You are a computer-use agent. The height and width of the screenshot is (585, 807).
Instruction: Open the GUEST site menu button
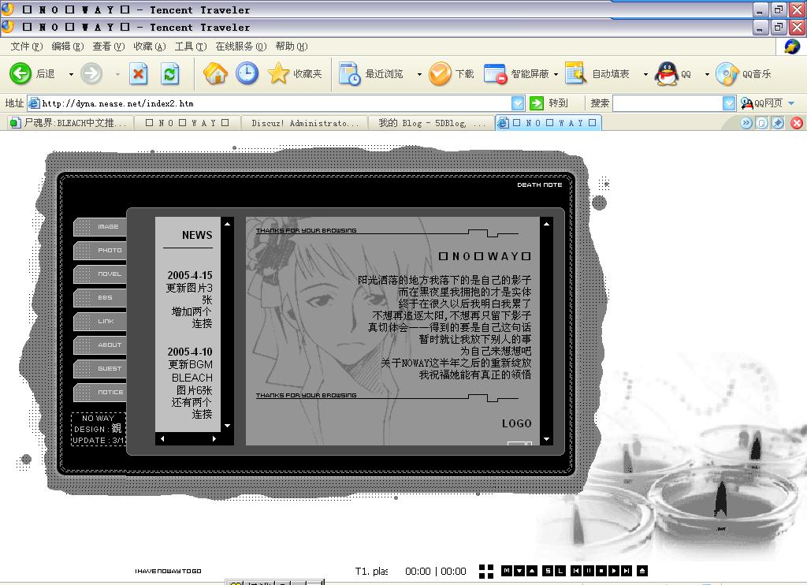point(100,369)
